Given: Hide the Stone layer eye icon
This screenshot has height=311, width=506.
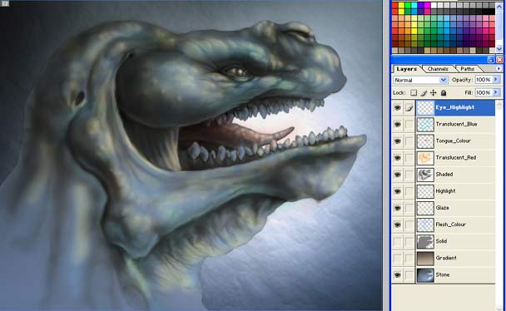Looking at the screenshot, I should 397,275.
